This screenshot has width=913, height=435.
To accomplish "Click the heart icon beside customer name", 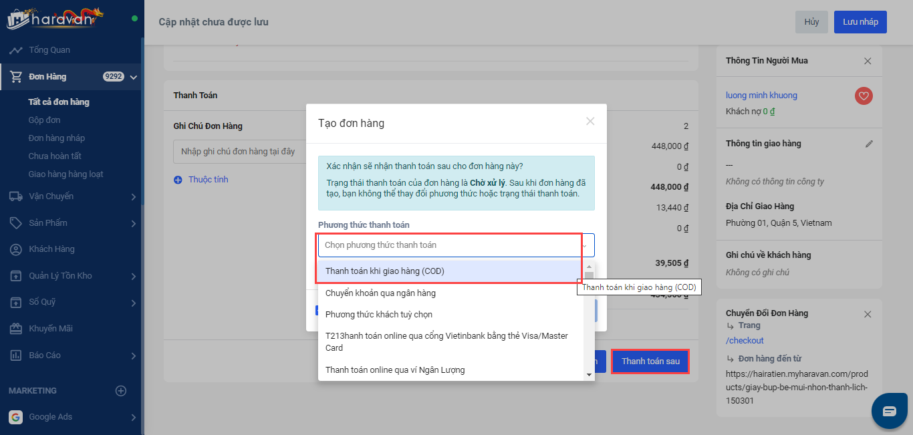I will point(864,96).
